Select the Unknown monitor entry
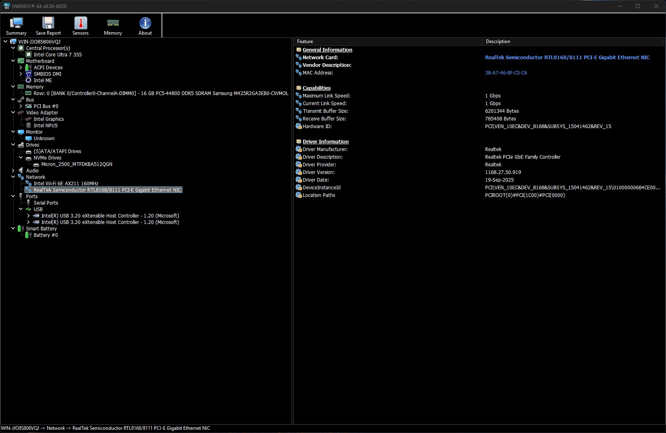The width and height of the screenshot is (666, 433). tap(44, 139)
